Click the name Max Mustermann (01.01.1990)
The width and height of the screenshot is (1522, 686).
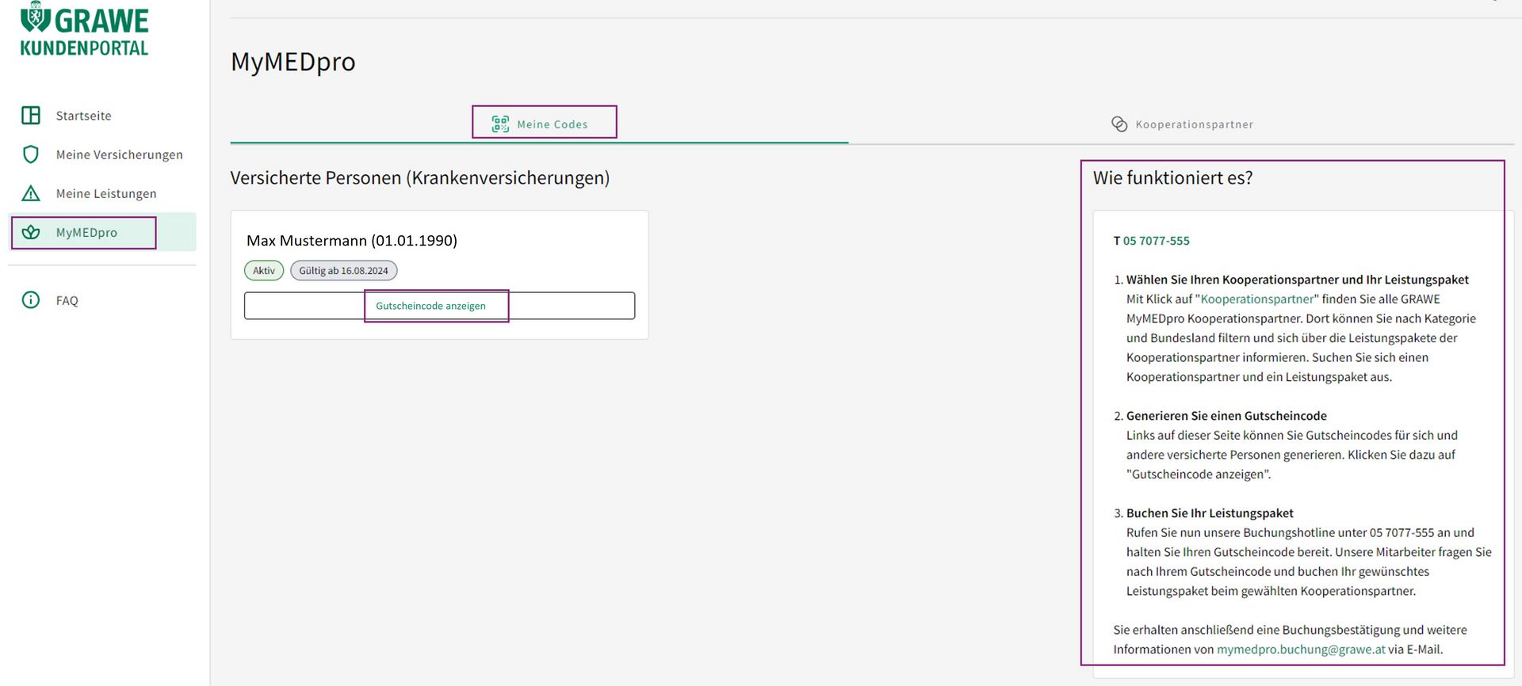352,241
